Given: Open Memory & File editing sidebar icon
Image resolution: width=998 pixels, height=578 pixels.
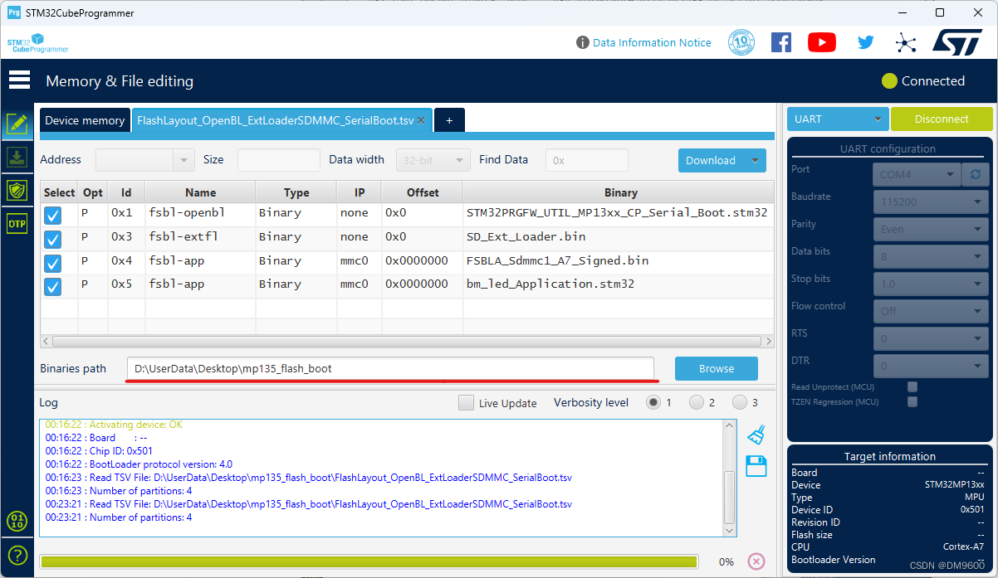Looking at the screenshot, I should [x=17, y=124].
